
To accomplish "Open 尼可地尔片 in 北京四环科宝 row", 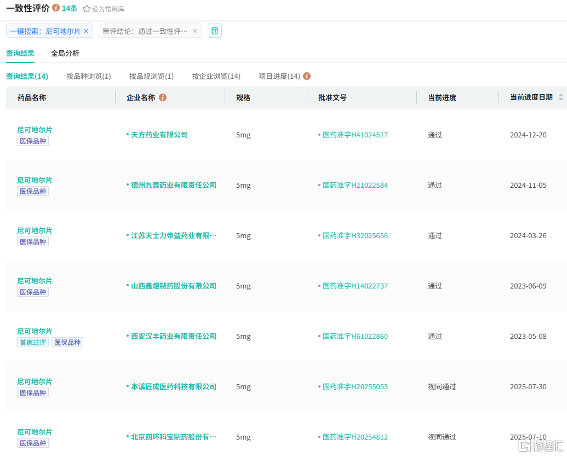I will click(35, 432).
